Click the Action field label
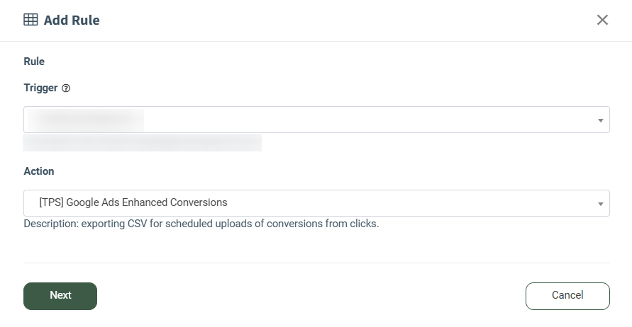Image resolution: width=632 pixels, height=327 pixels. tap(39, 171)
